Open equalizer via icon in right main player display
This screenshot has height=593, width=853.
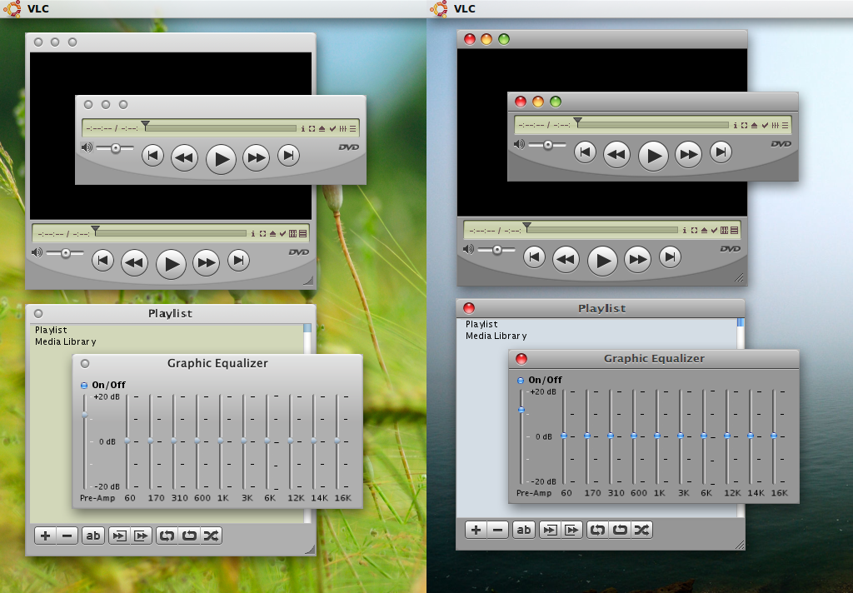(x=724, y=230)
